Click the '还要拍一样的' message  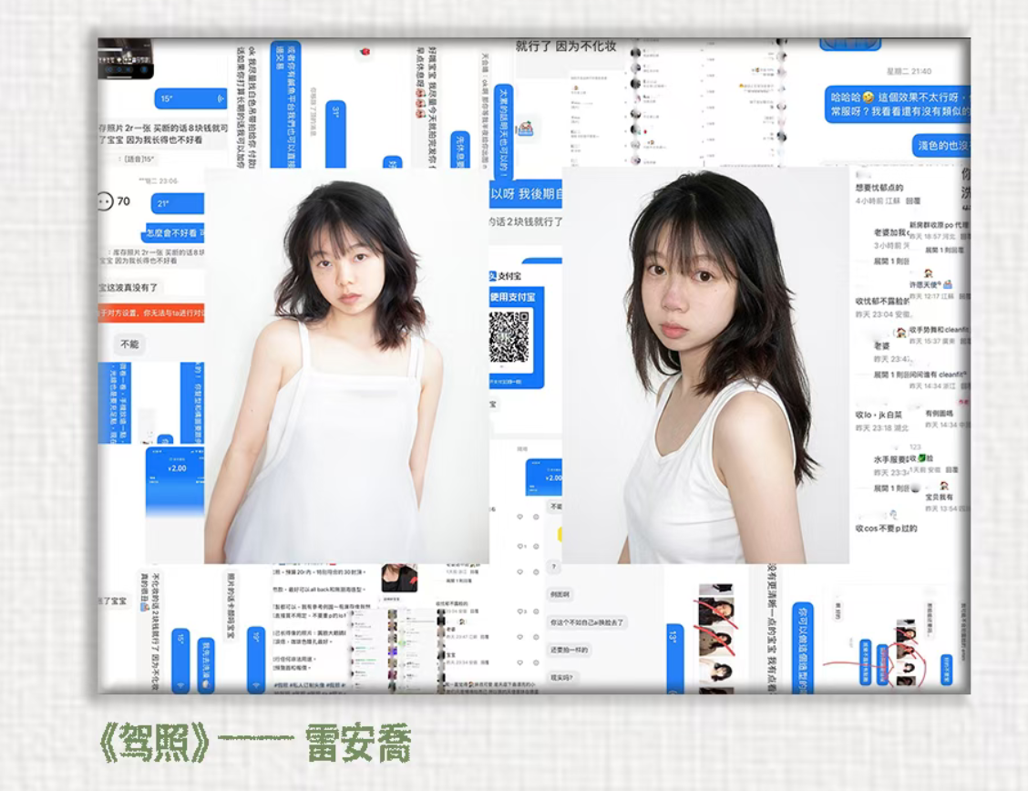point(569,650)
